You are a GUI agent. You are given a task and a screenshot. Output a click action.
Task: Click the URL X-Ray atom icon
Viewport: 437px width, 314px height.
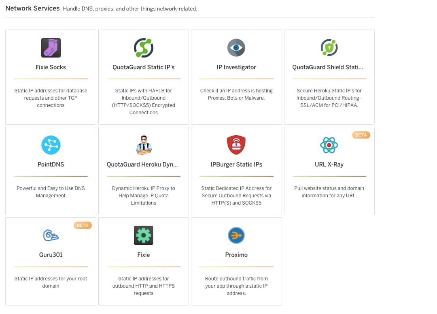pos(329,145)
